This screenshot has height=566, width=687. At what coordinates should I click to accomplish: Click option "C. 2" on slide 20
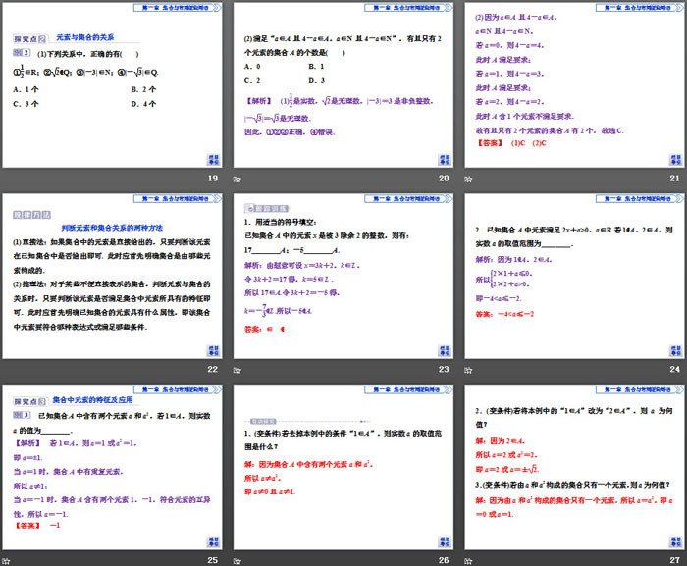(x=252, y=80)
